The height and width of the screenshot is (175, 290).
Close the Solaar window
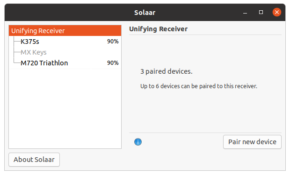coord(277,12)
